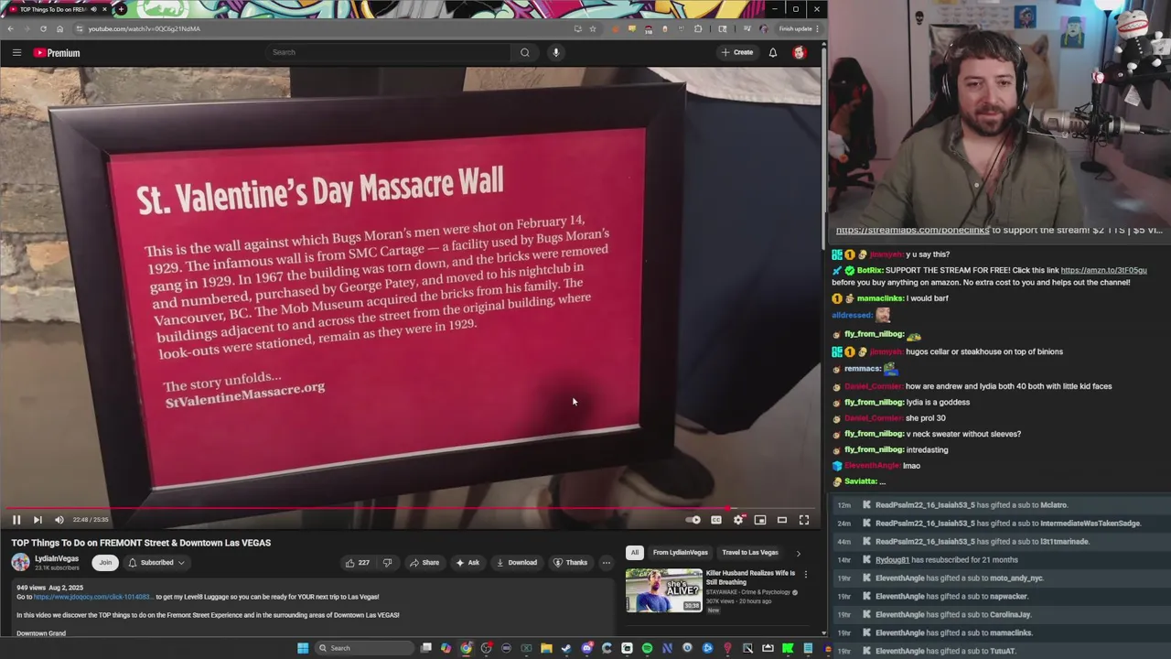The width and height of the screenshot is (1171, 659).
Task: Dislike the video with thumbs down
Action: tap(387, 563)
